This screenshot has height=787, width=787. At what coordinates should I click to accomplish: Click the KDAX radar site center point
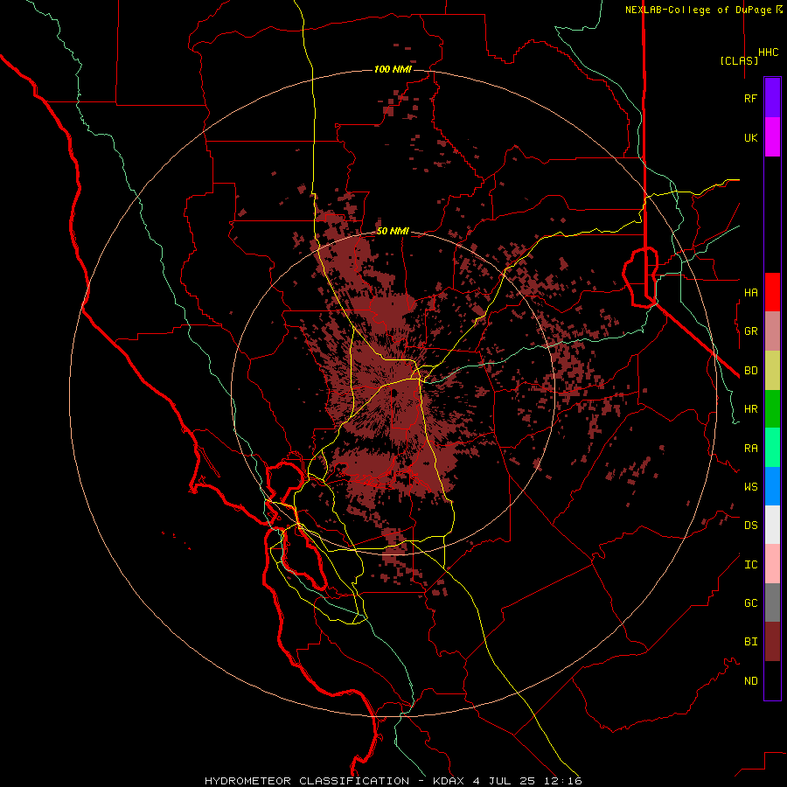394,393
